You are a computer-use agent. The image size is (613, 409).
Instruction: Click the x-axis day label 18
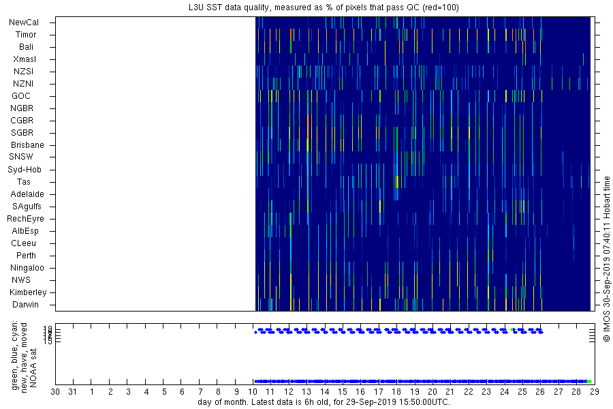[x=396, y=392]
